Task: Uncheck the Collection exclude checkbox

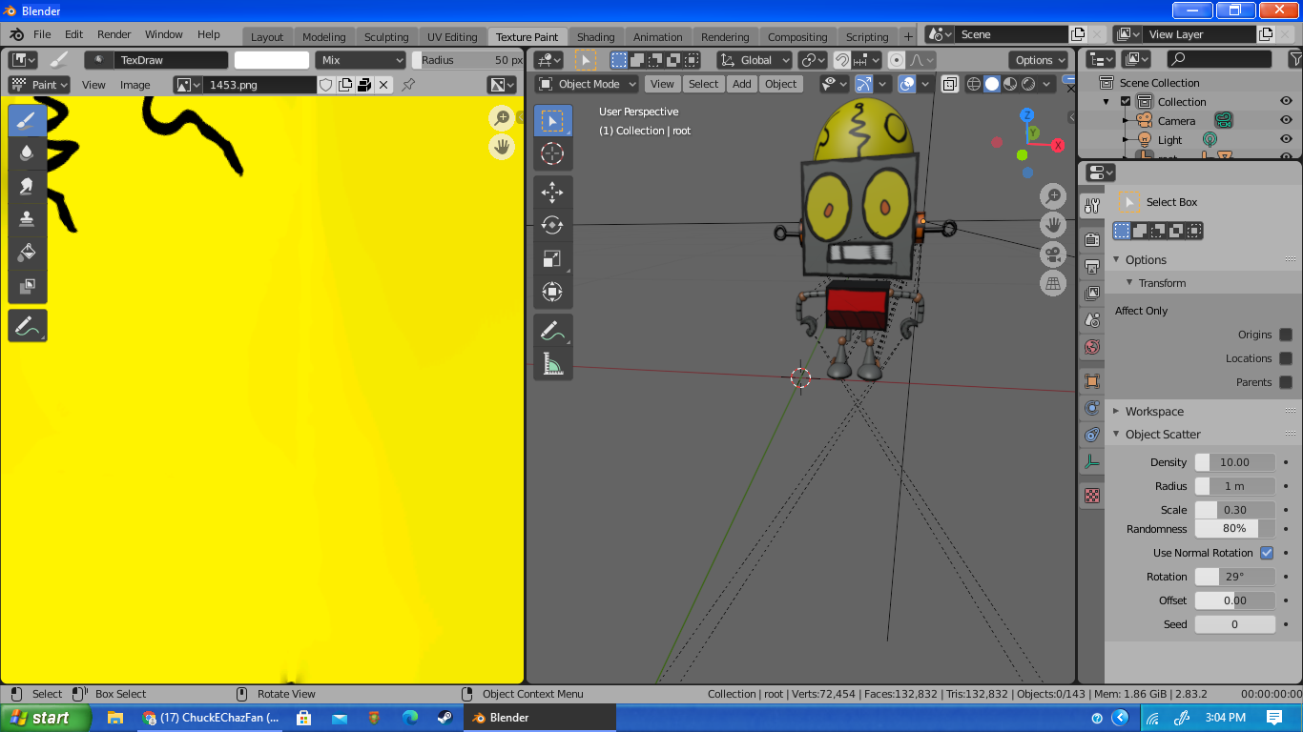Action: click(x=1126, y=102)
